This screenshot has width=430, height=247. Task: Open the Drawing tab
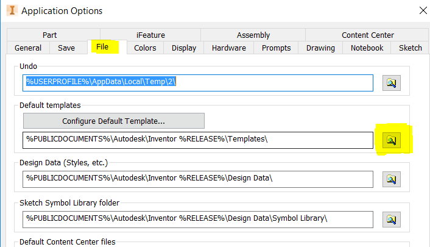pos(320,48)
